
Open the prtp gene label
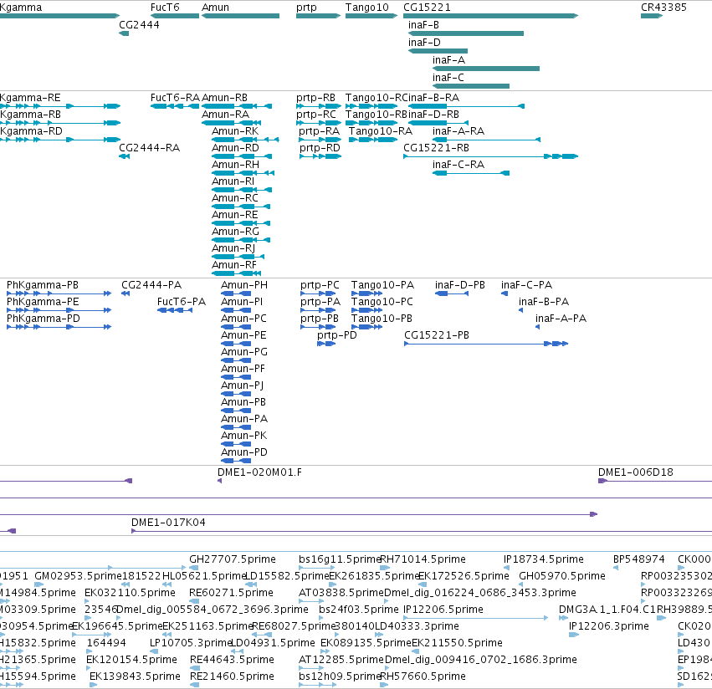click(306, 8)
